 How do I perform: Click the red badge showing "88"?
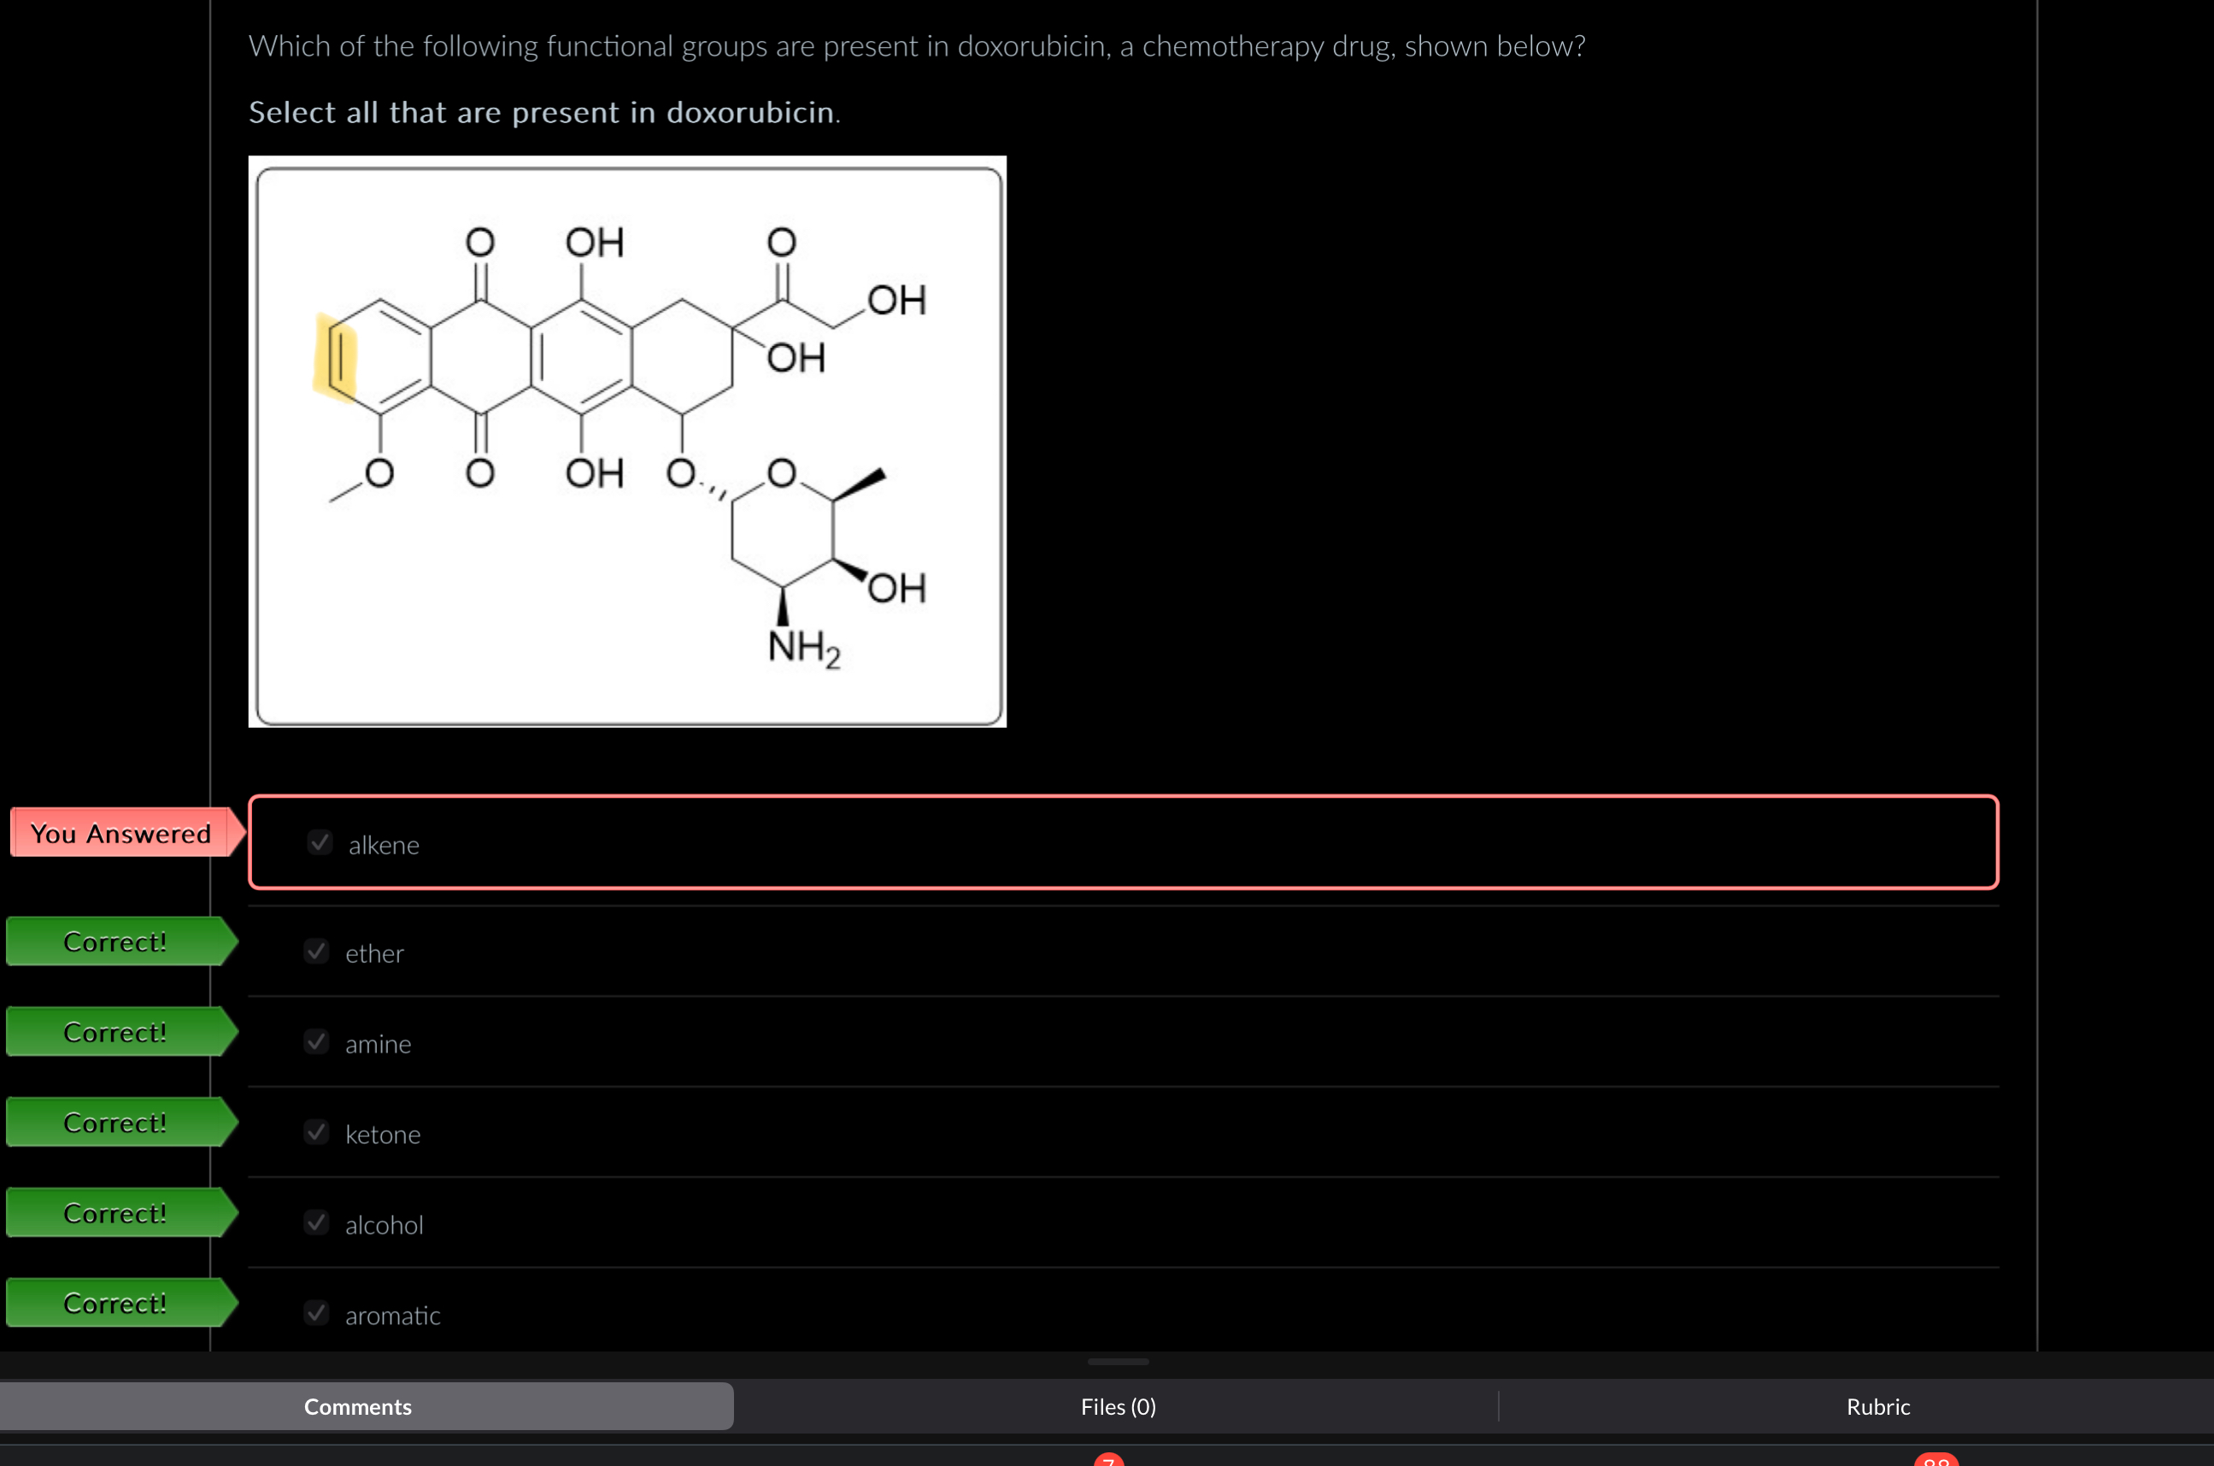click(x=1937, y=1460)
